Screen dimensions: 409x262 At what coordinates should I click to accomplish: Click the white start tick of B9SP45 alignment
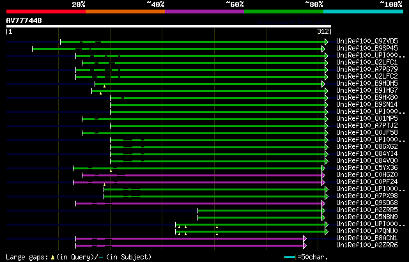point(33,49)
